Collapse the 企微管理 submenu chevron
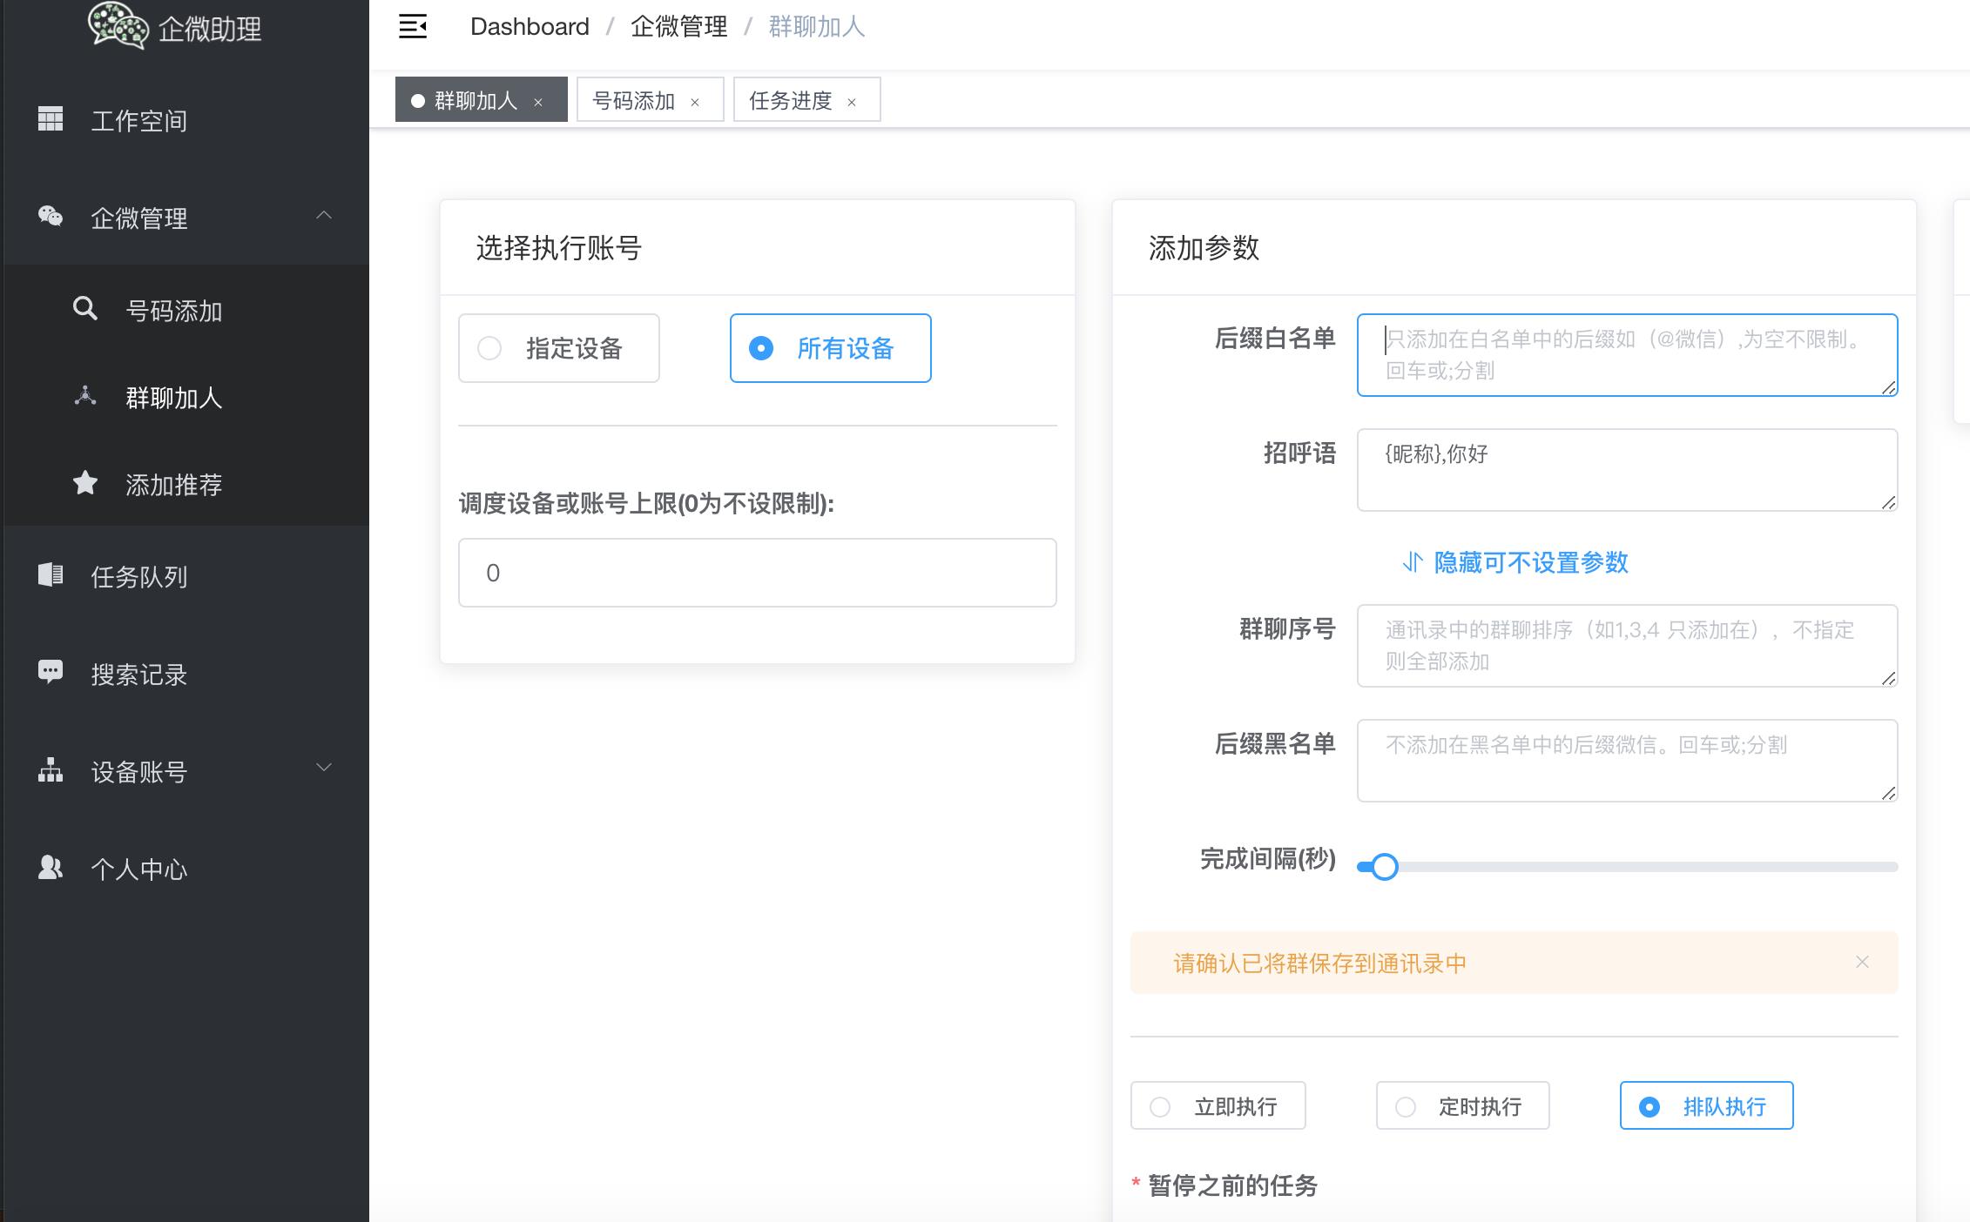The image size is (1970, 1222). [324, 215]
